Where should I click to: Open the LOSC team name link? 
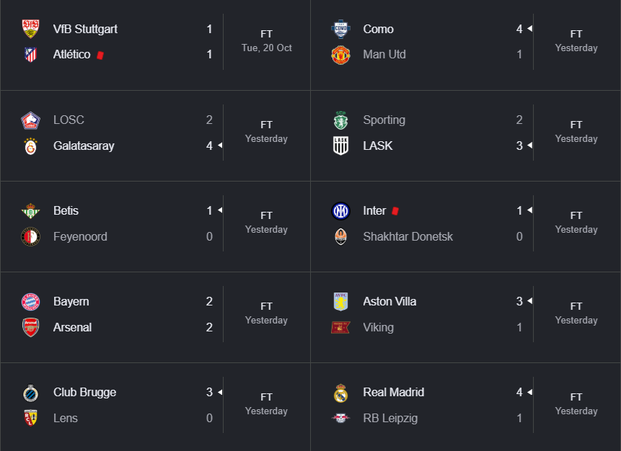pyautogui.click(x=69, y=120)
